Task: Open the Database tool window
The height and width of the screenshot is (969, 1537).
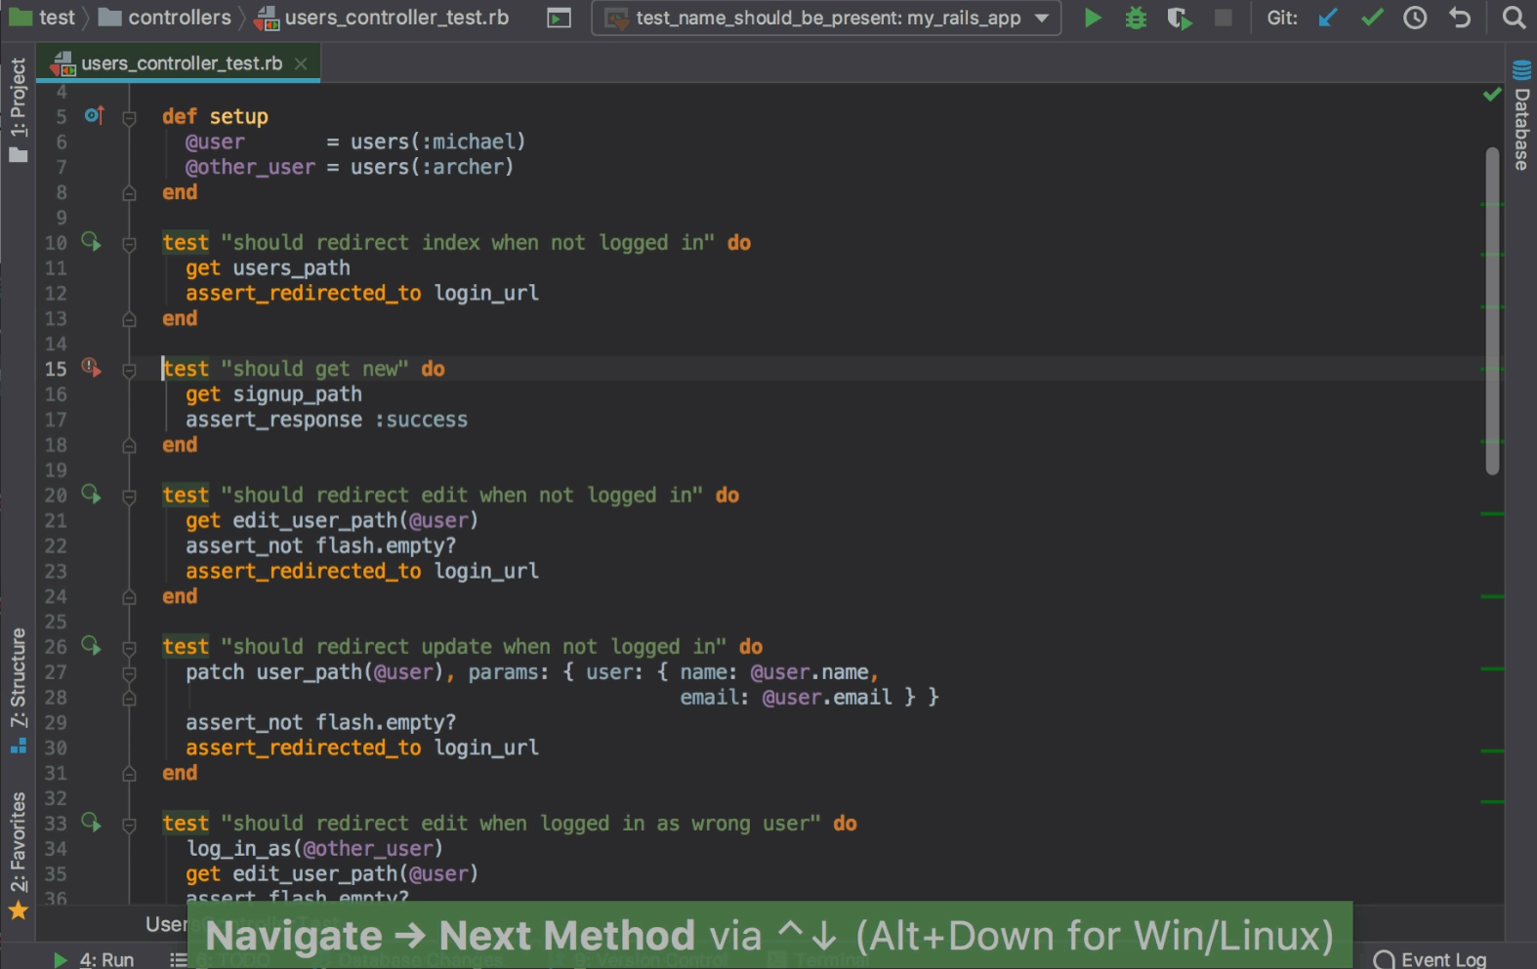Action: point(1521,115)
